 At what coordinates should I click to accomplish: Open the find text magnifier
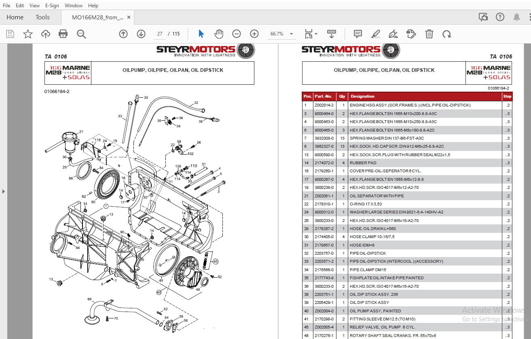click(x=82, y=34)
